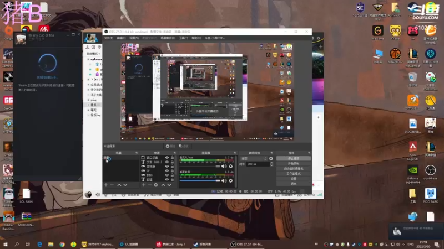The image size is (444, 249).
Task: Click Windows Start button
Action: (x=6, y=244)
